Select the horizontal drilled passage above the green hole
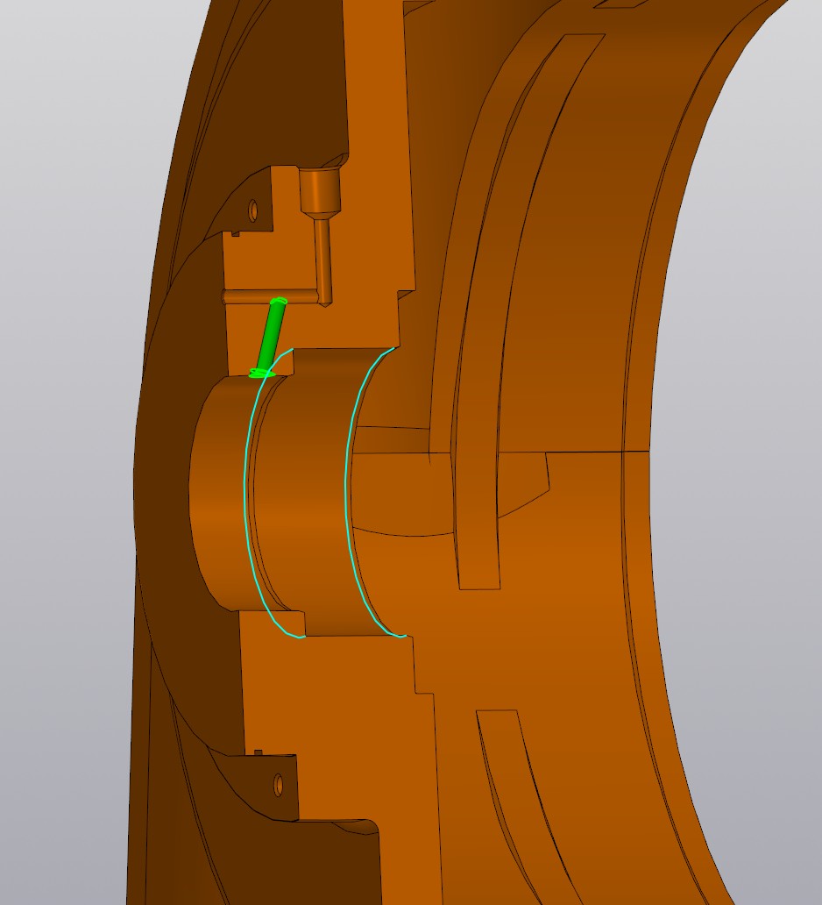Image resolution: width=822 pixels, height=905 pixels. coord(254,298)
